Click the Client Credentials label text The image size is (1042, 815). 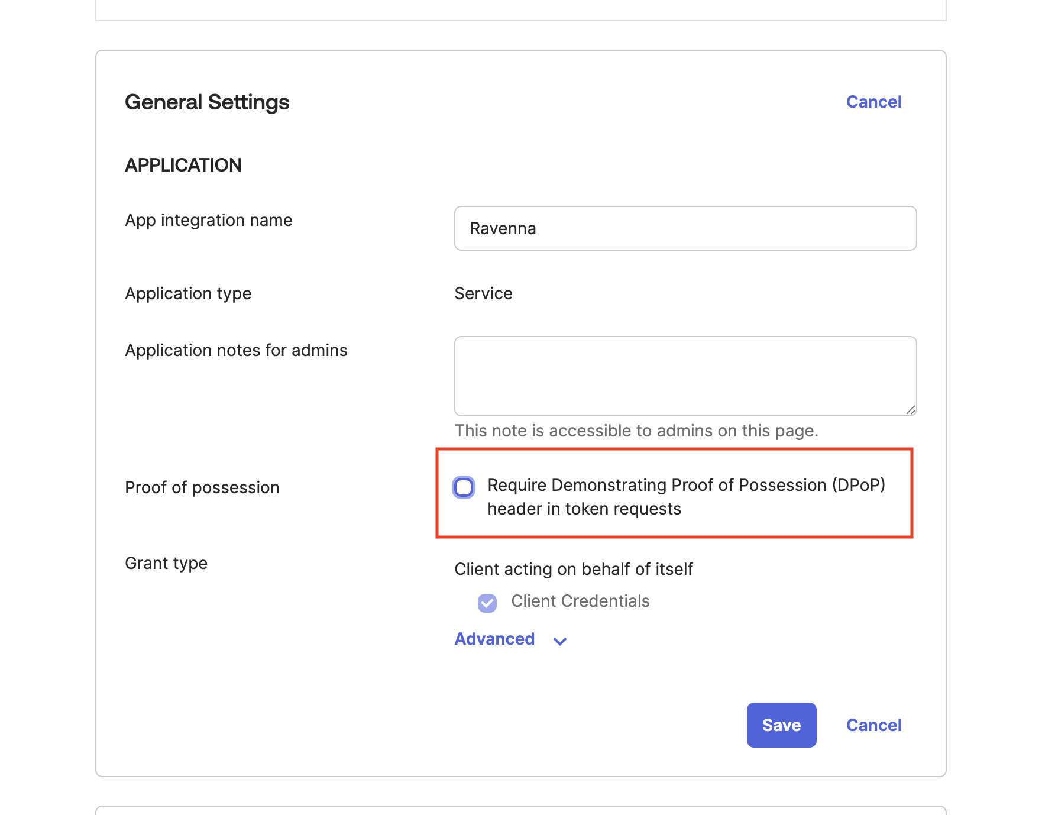click(580, 601)
